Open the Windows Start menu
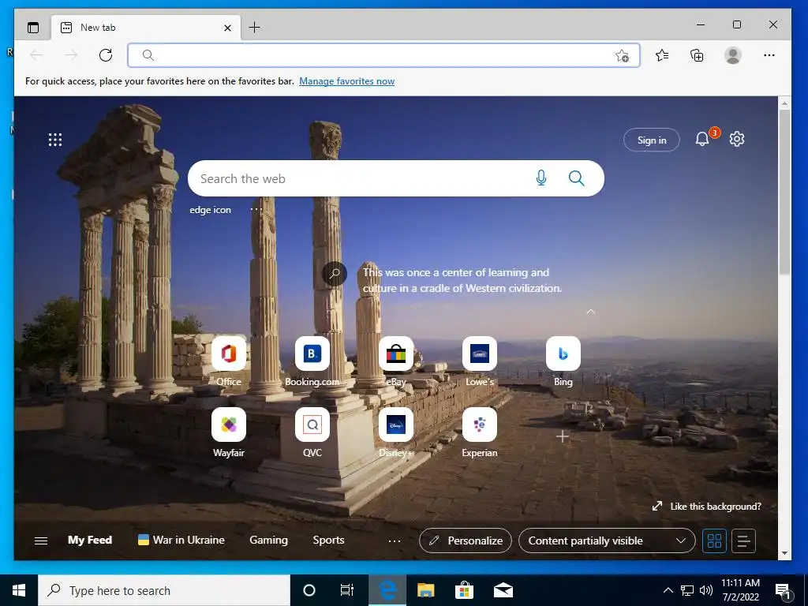The image size is (808, 606). pyautogui.click(x=19, y=590)
